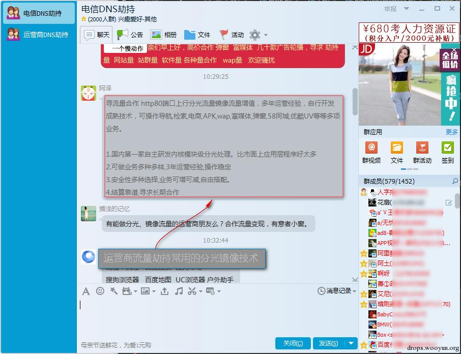Click the upload file icon
The height and width of the screenshot is (354, 461).
[165, 291]
